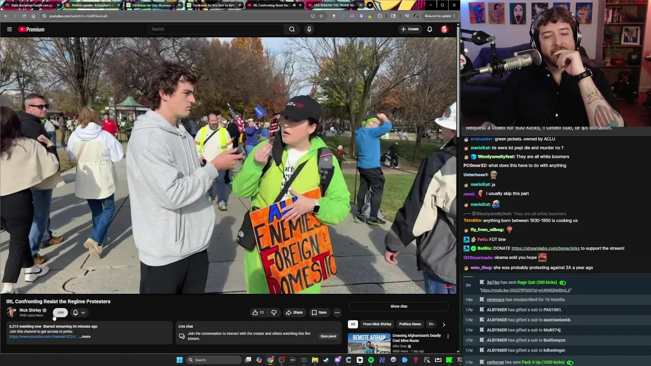The height and width of the screenshot is (366, 651).
Task: Open a new browser tab
Action: point(370,5)
